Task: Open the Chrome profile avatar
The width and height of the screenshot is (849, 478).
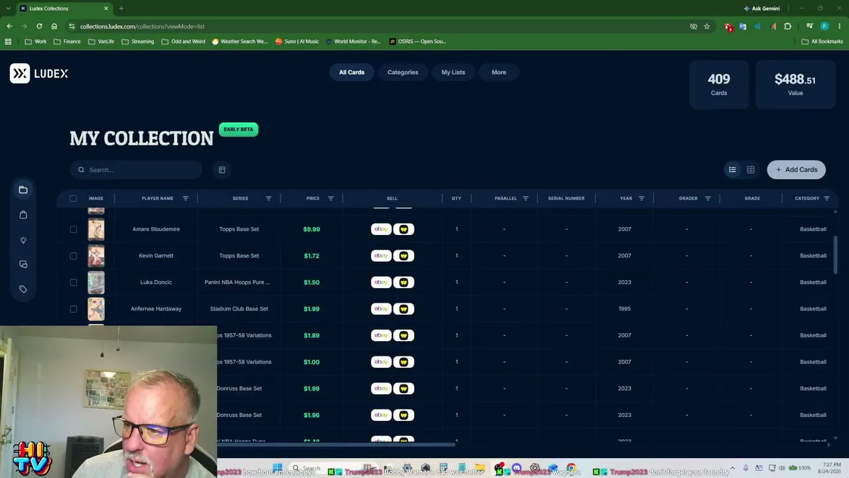Action: (x=824, y=27)
